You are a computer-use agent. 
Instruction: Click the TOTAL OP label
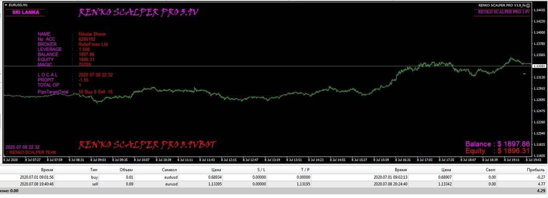point(49,85)
